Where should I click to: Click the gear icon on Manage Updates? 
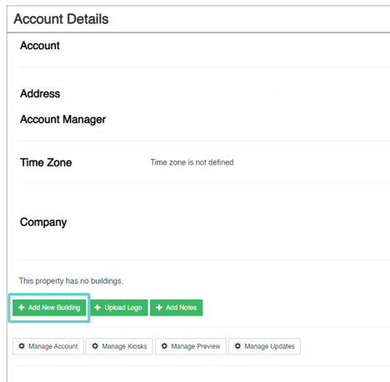[x=237, y=346]
